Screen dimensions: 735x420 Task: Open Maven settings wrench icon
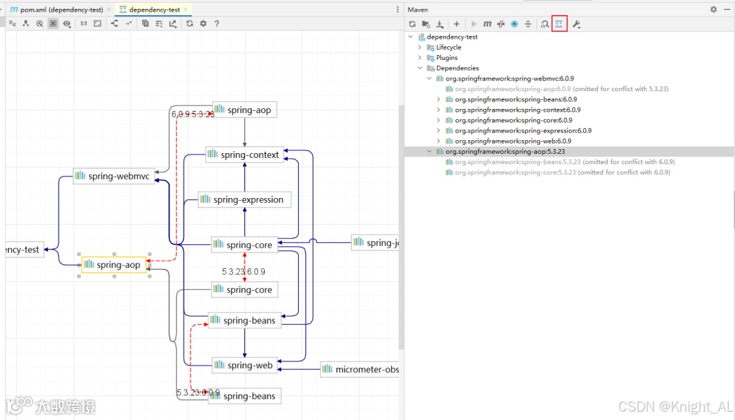pos(576,24)
